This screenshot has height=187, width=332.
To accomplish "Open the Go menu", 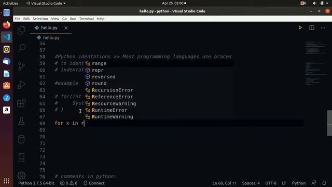I will click(x=64, y=19).
